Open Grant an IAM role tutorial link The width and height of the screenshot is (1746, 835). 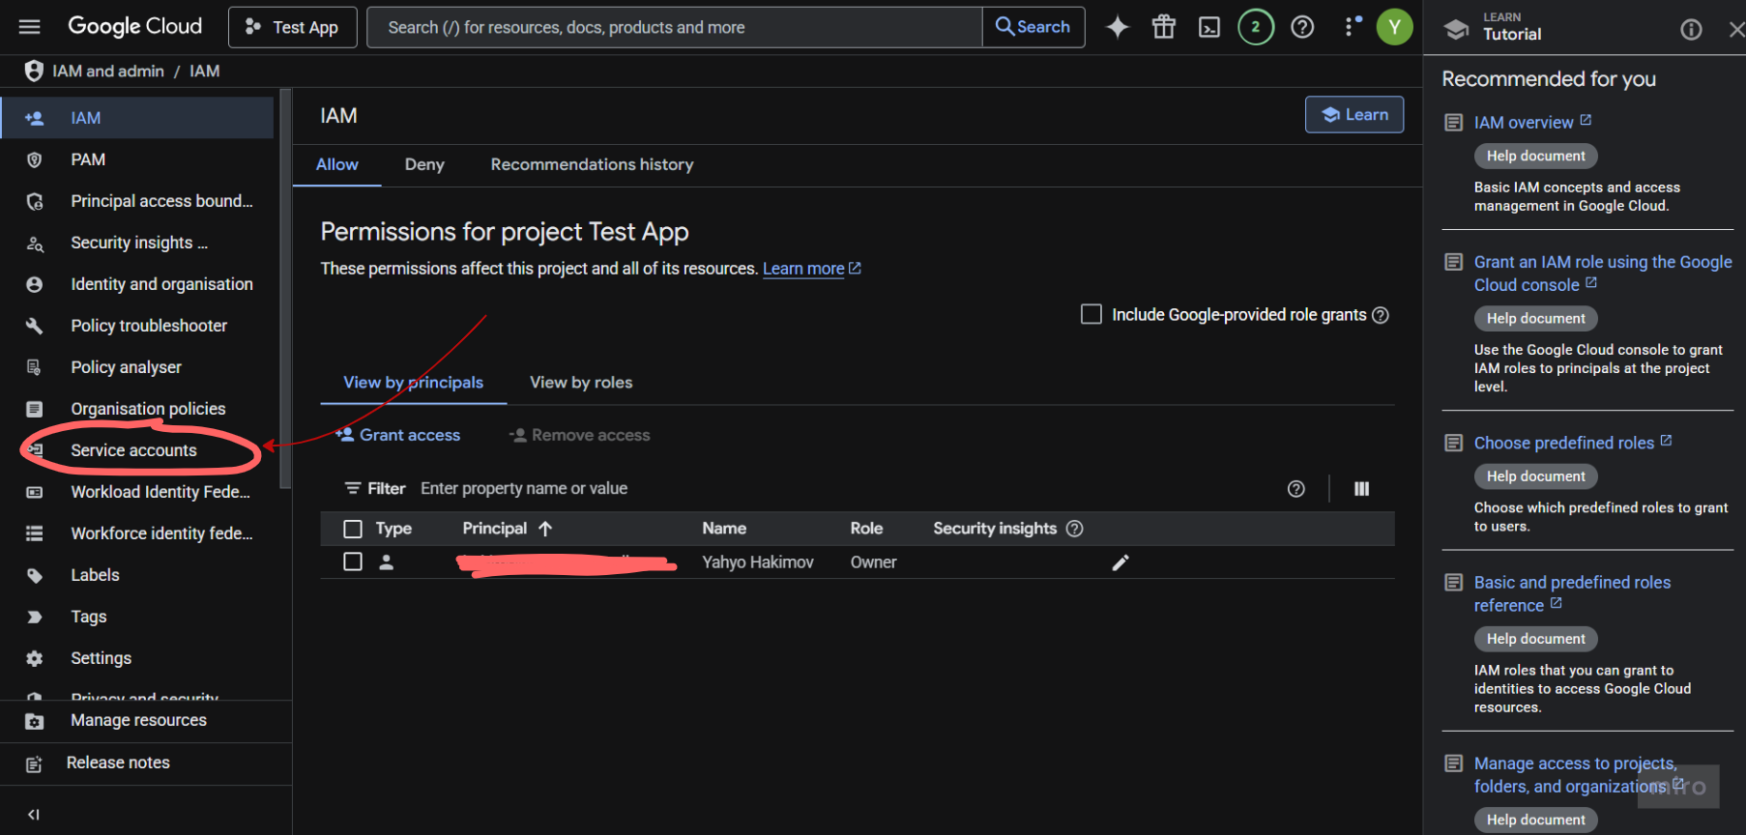click(x=1603, y=274)
